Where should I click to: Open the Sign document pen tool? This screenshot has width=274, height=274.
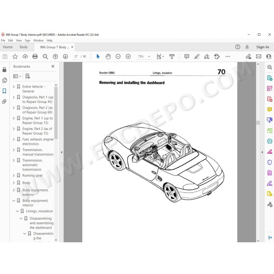pyautogui.click(x=207, y=56)
